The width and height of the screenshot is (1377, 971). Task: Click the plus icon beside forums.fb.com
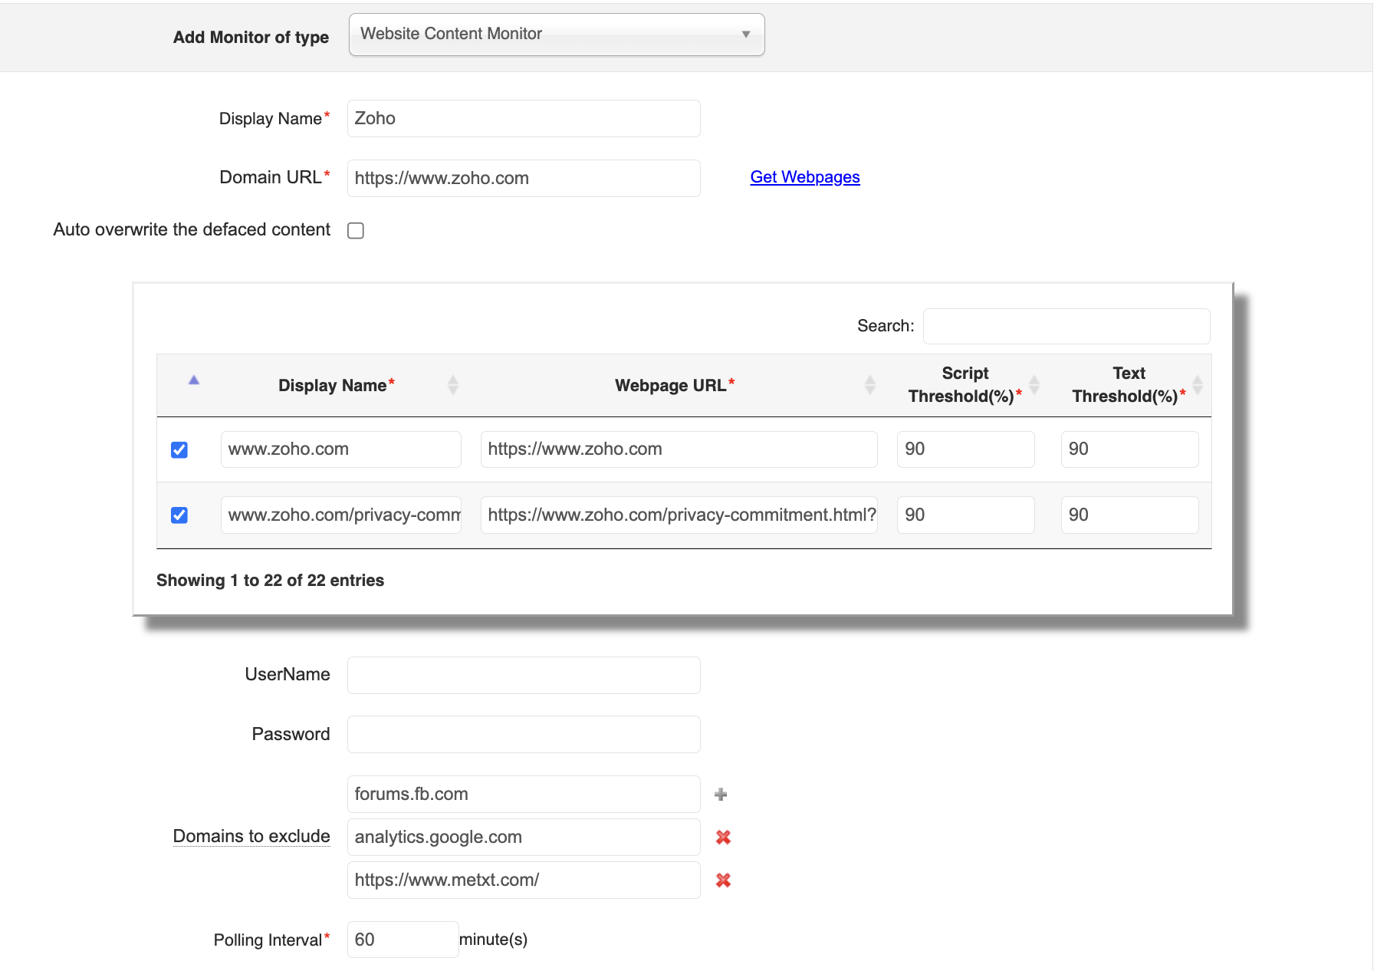721,795
